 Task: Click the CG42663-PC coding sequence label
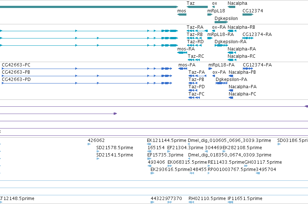pos(16,65)
